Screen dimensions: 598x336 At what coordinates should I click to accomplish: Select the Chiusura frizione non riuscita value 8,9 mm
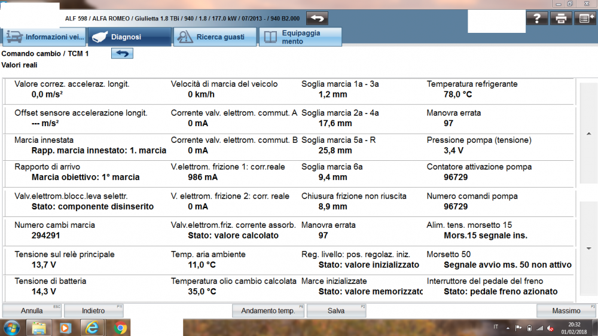333,207
